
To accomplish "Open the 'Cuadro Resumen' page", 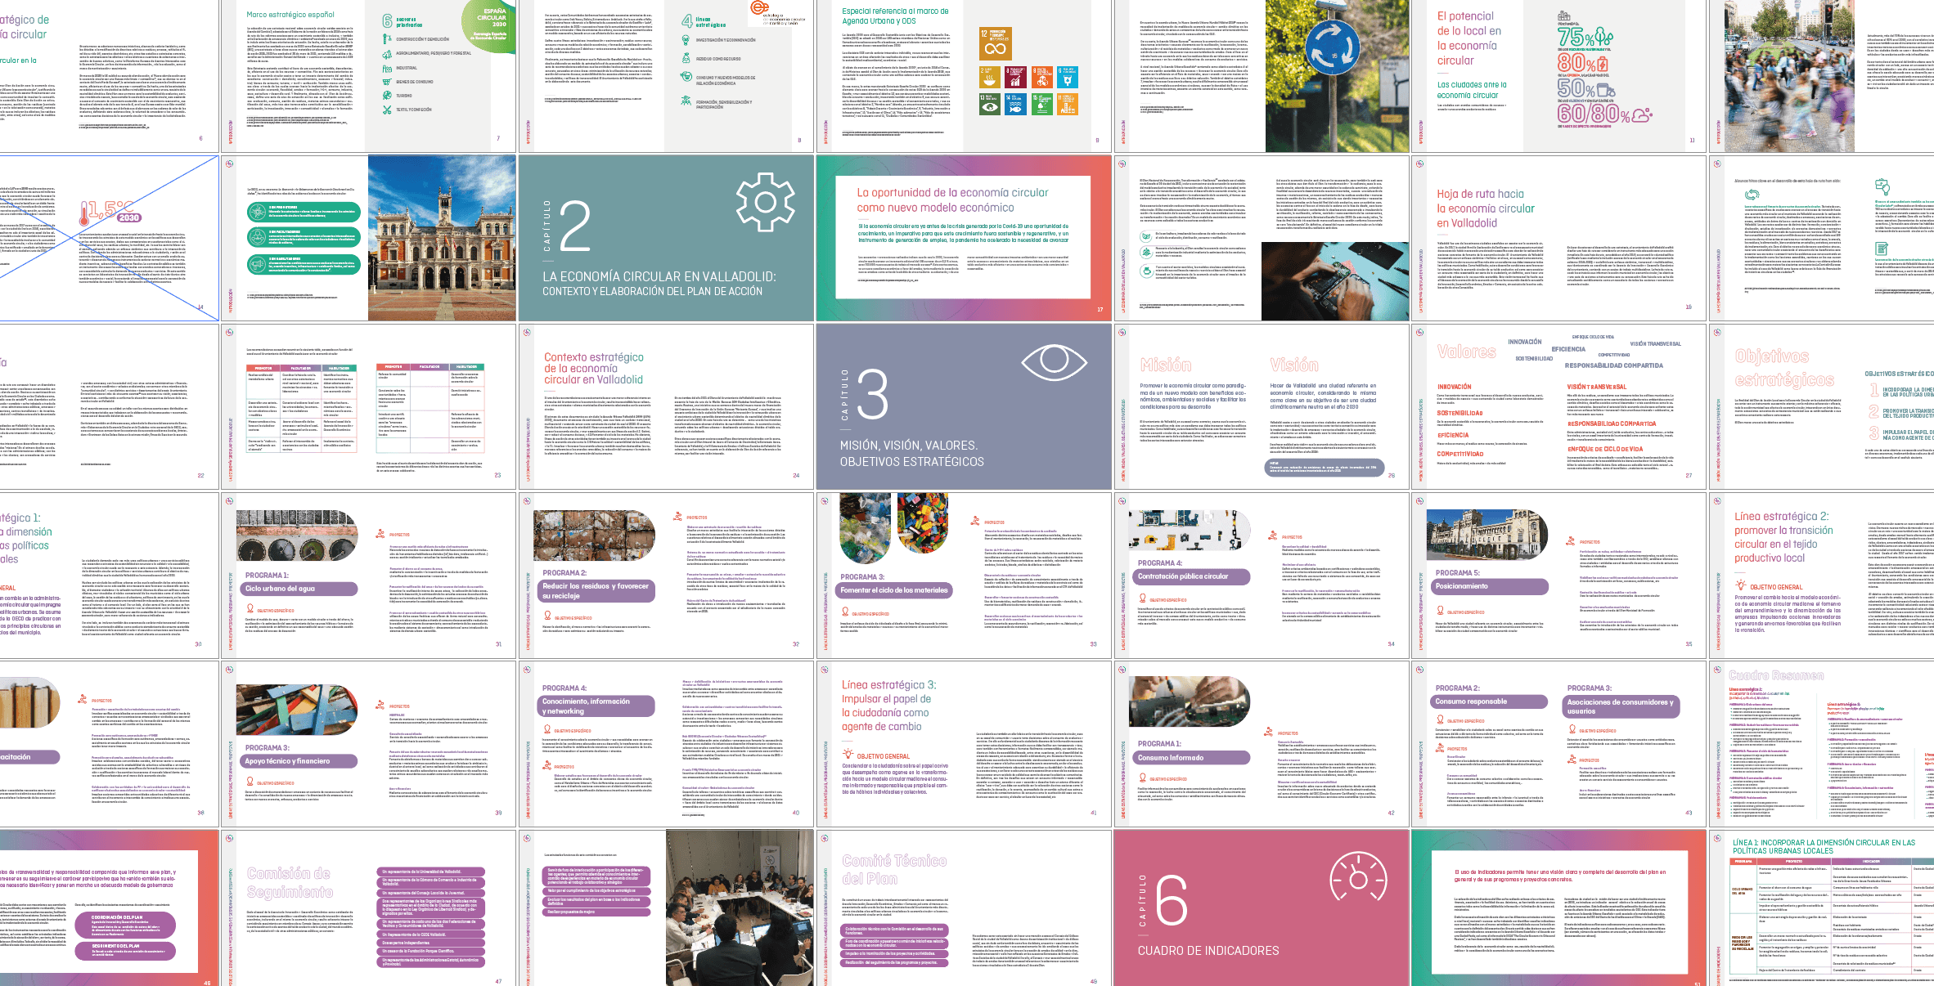I will coord(1775,675).
